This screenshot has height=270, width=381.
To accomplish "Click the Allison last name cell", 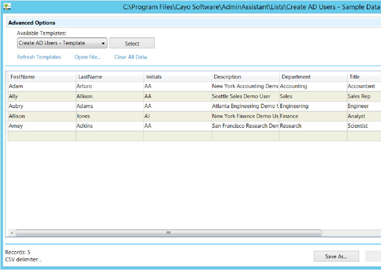I will point(110,96).
